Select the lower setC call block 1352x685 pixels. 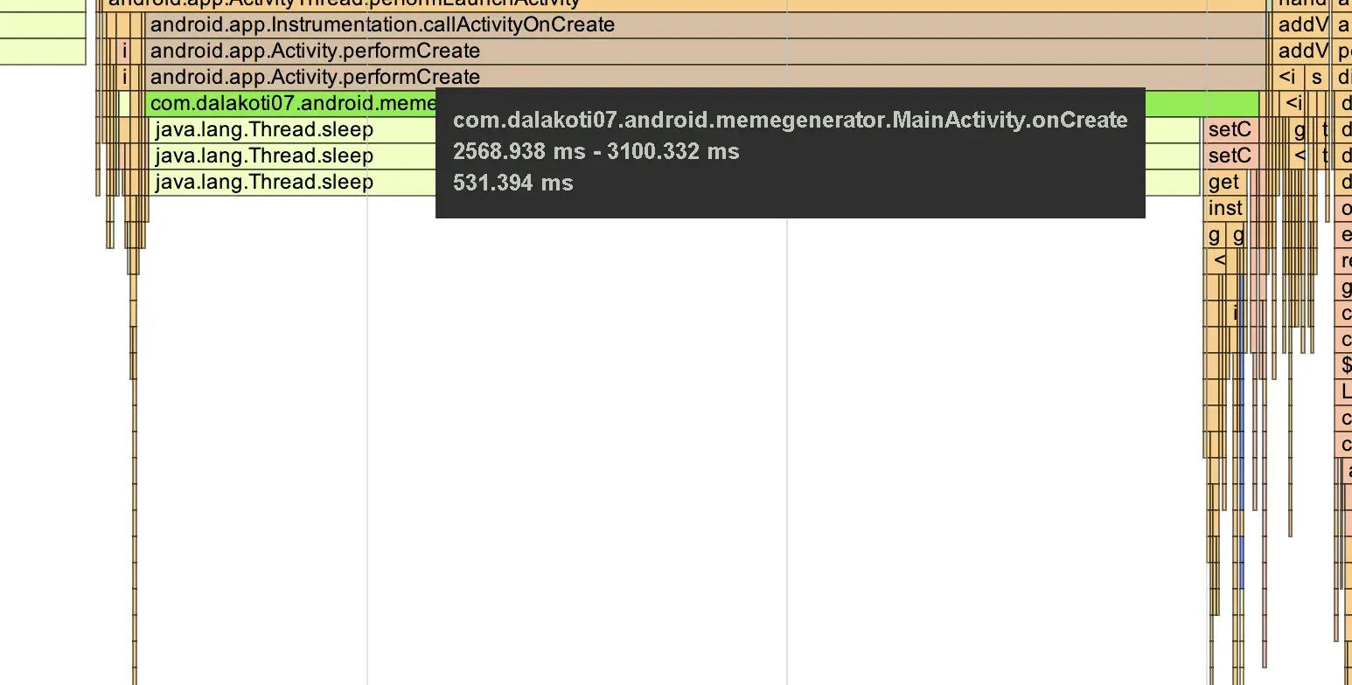1230,156
